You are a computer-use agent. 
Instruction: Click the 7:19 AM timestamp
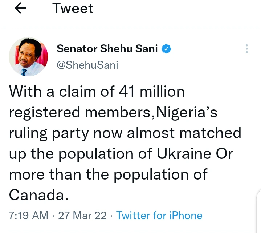(28, 215)
